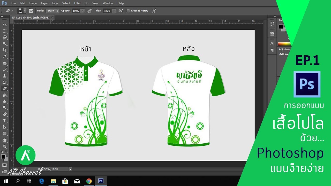Open the Window menu
The image size is (331, 186).
click(x=108, y=3)
